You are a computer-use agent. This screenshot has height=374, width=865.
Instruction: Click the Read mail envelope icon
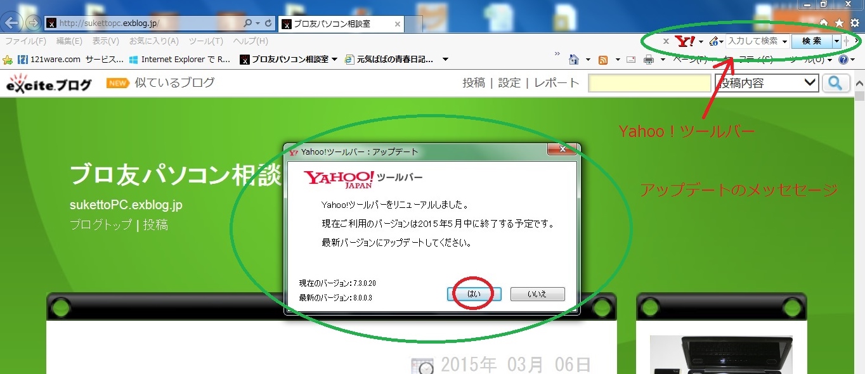(631, 60)
